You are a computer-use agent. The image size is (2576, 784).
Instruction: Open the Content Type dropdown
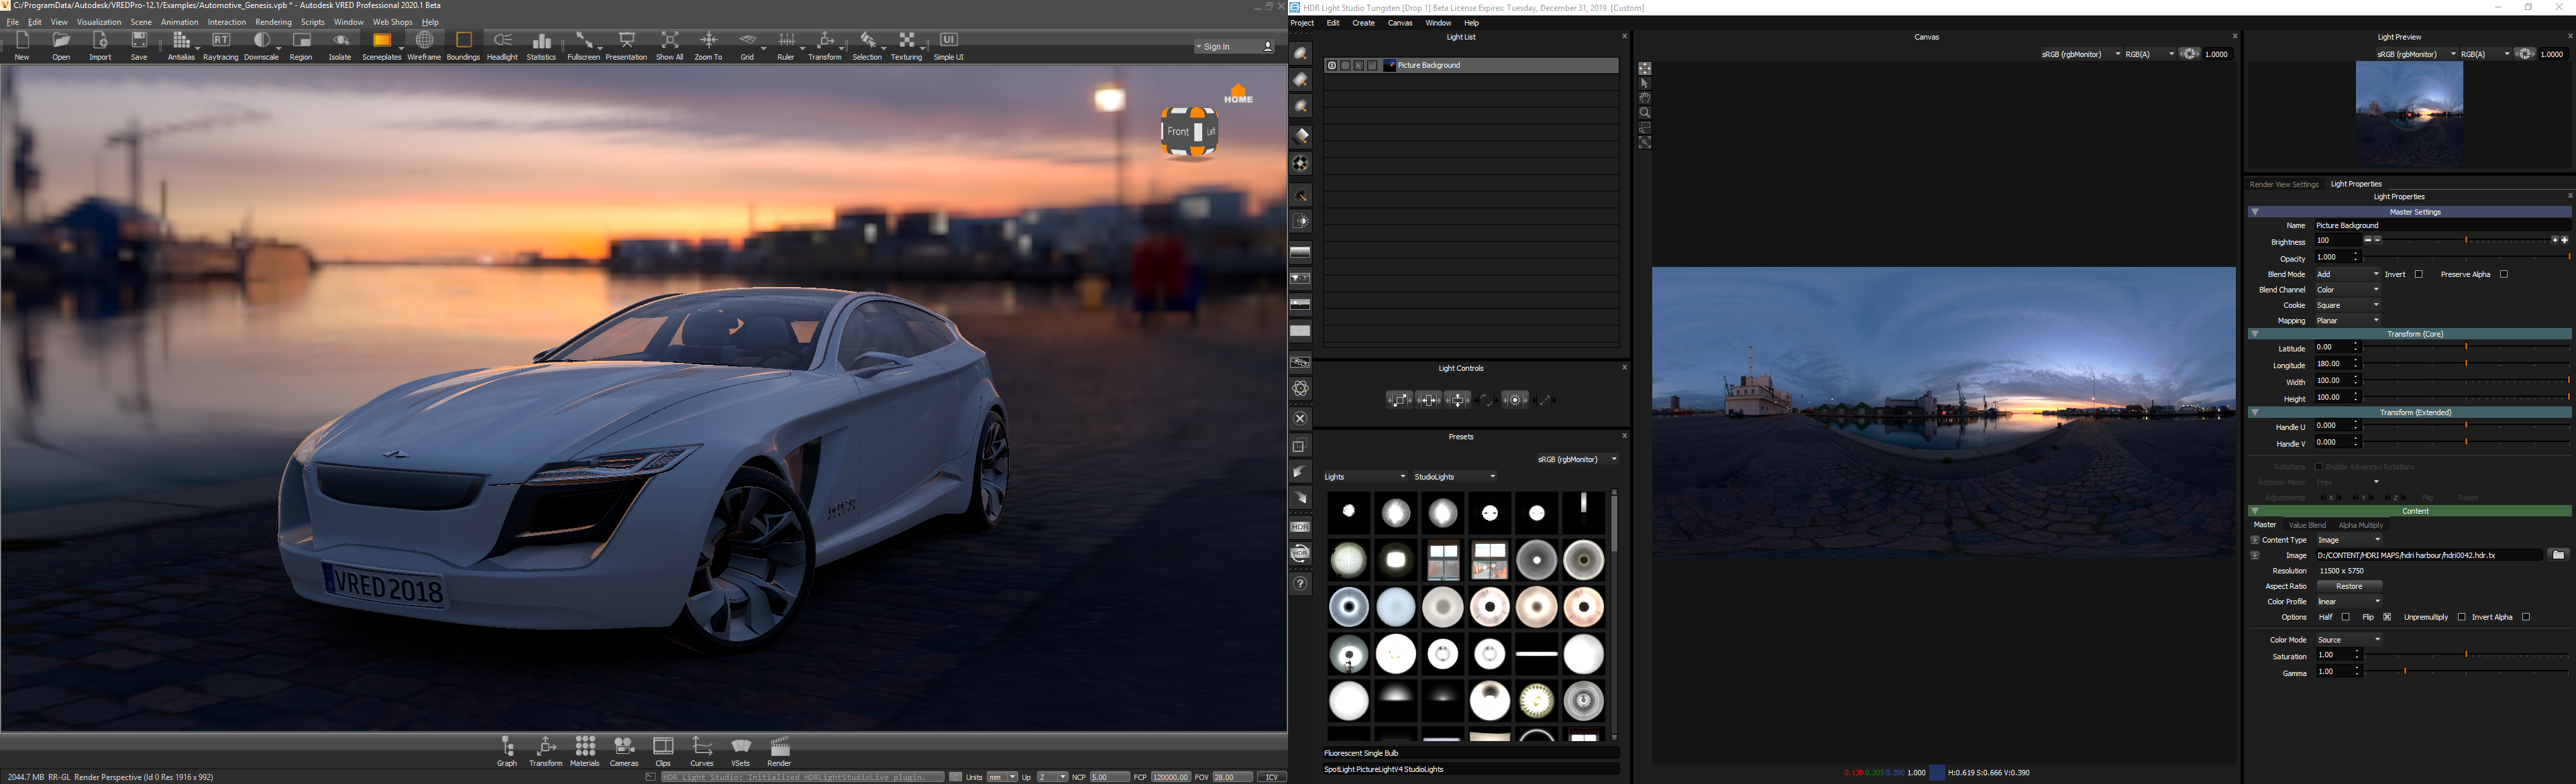(x=2350, y=540)
